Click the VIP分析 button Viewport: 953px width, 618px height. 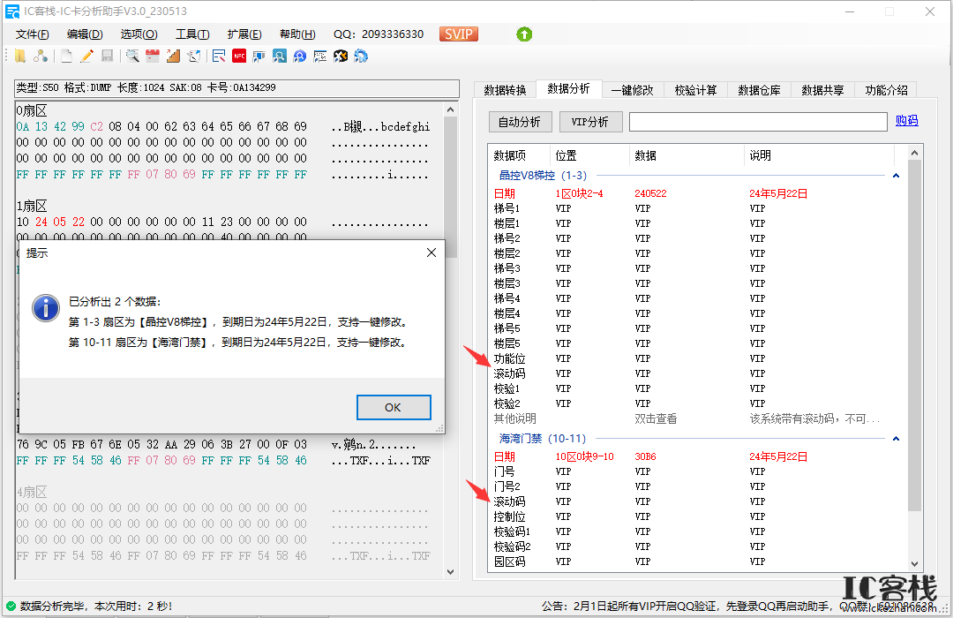(x=590, y=122)
